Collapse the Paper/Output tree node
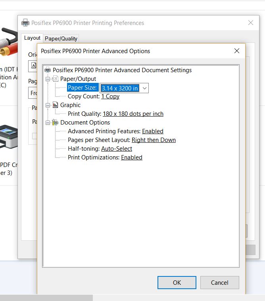Image resolution: width=265 pixels, height=301 pixels. (x=48, y=79)
